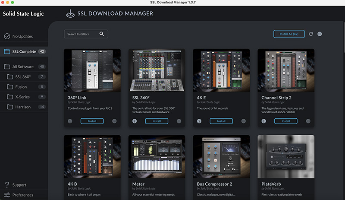Open more options on 360° Link card
This screenshot has width=345, height=200.
[x=114, y=121]
